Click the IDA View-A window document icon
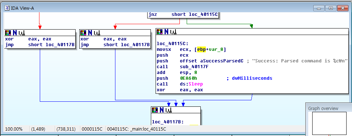 [7, 8]
